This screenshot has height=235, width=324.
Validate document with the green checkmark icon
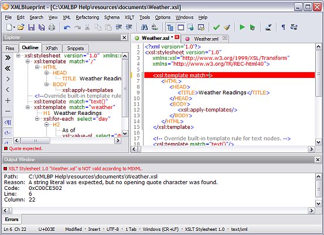click(216, 27)
